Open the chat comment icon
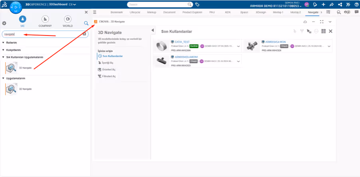 [x=356, y=12]
